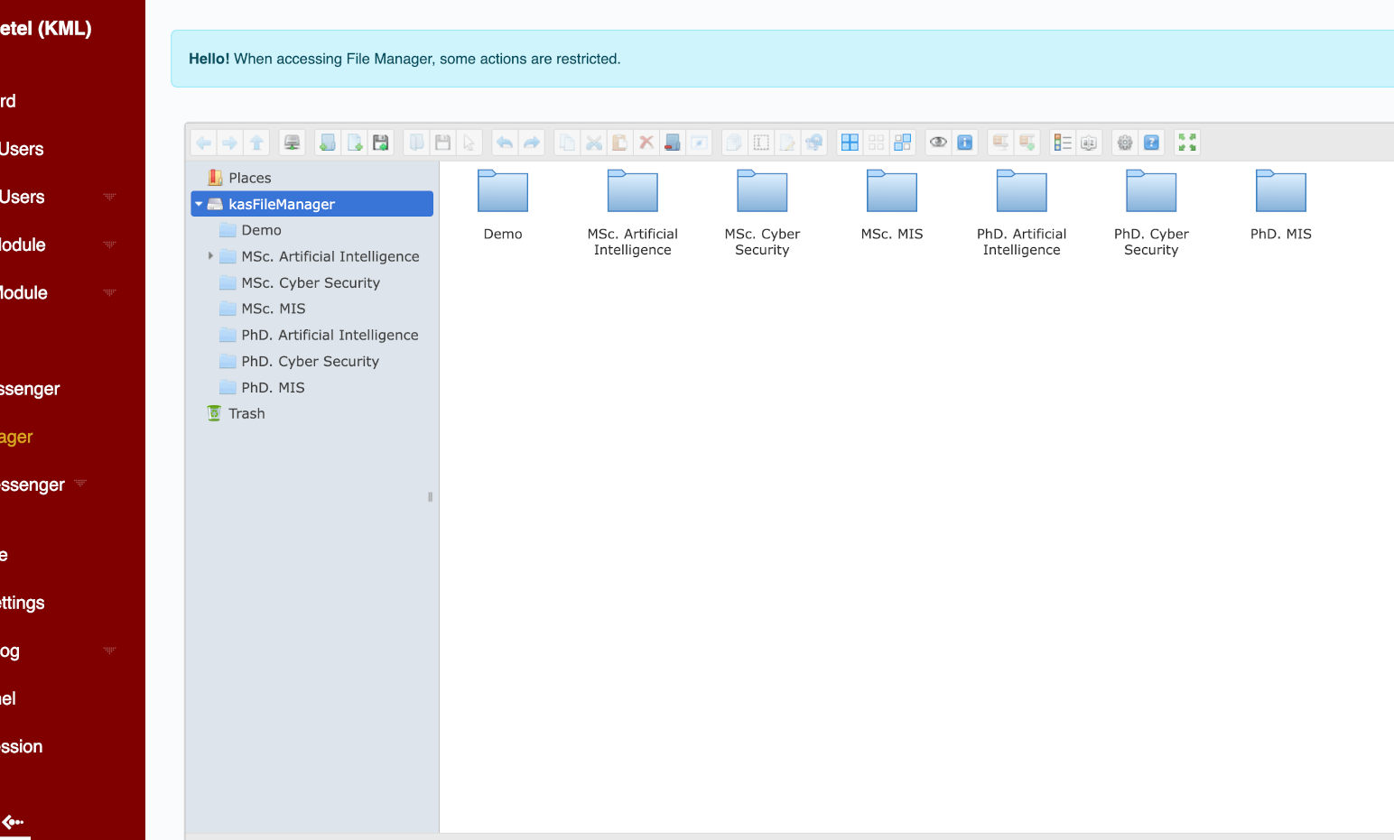This screenshot has width=1394, height=840.
Task: Click the Mount network volume icon
Action: click(292, 143)
